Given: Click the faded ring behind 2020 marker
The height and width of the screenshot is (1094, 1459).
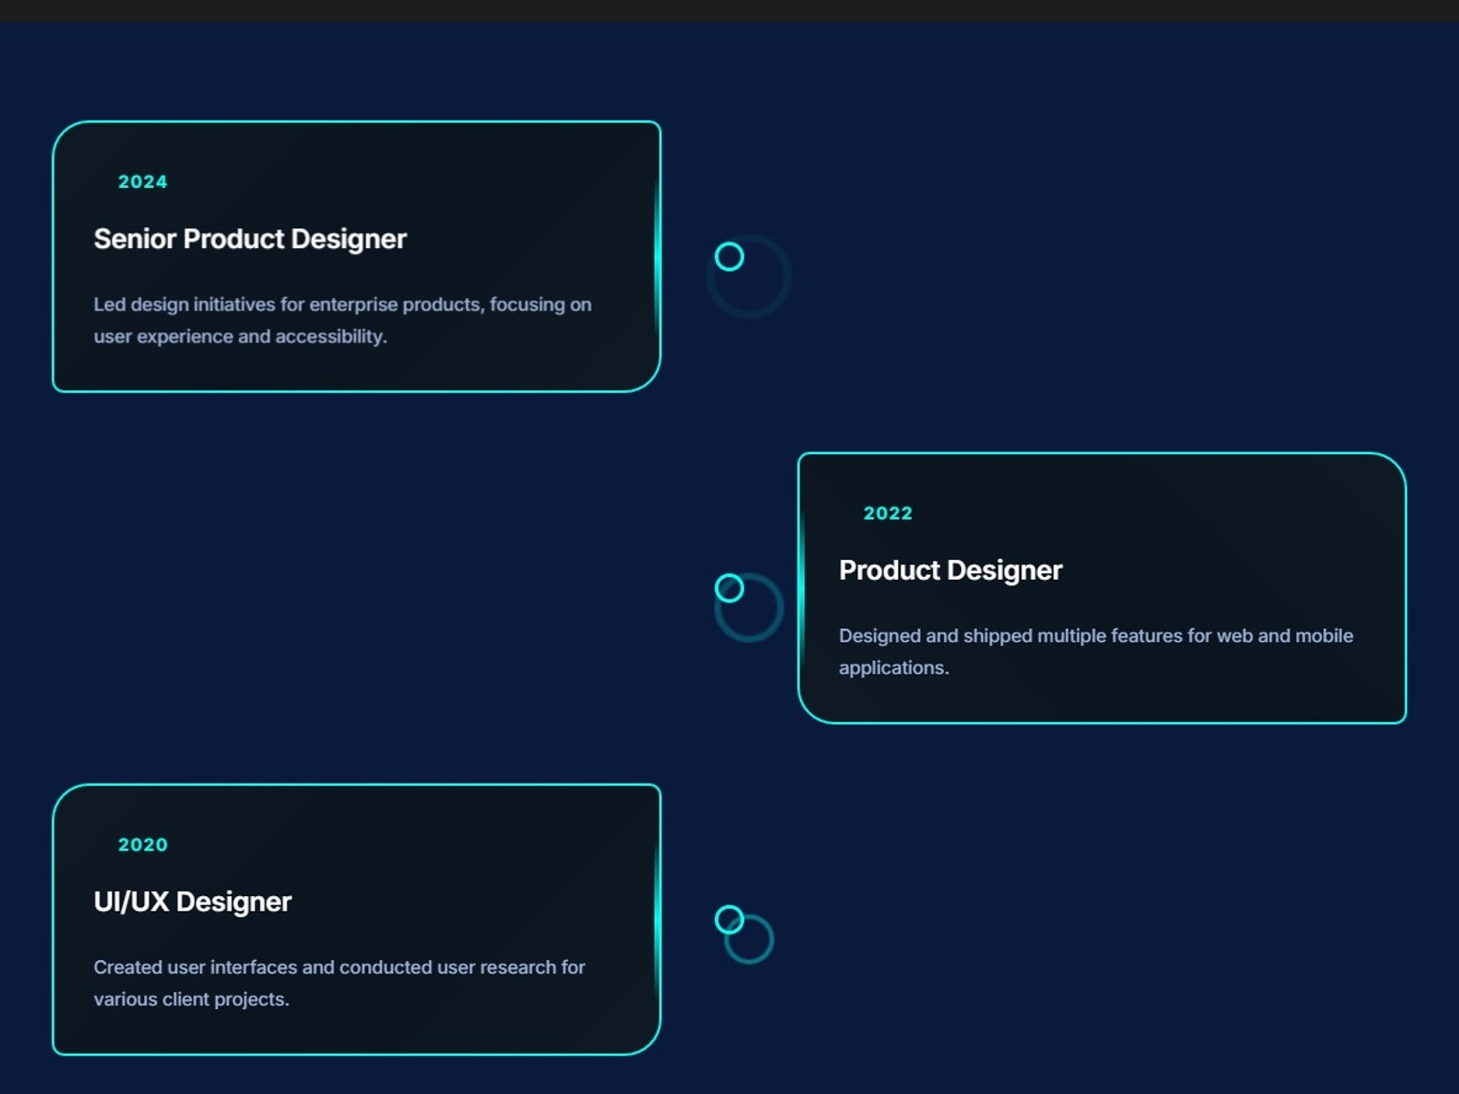Looking at the screenshot, I should (x=749, y=939).
